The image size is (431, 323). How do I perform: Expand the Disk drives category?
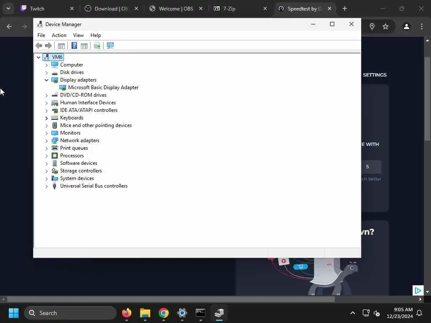pyautogui.click(x=46, y=73)
